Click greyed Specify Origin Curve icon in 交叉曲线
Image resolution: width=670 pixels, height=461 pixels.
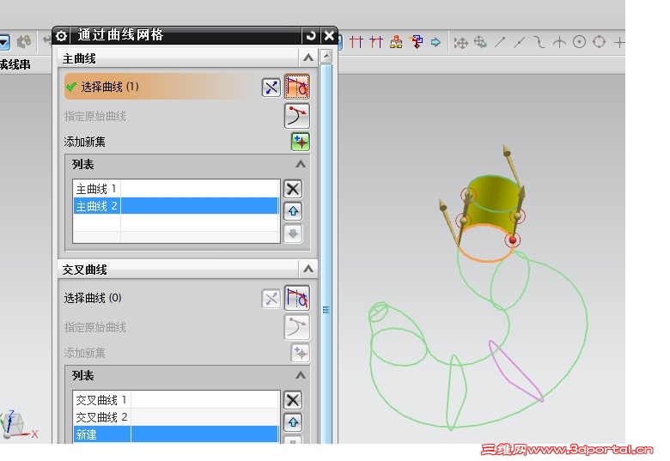(x=297, y=327)
